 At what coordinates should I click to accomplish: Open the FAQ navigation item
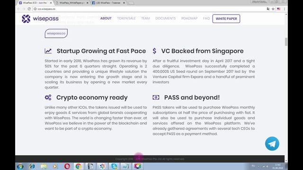coord(206,18)
